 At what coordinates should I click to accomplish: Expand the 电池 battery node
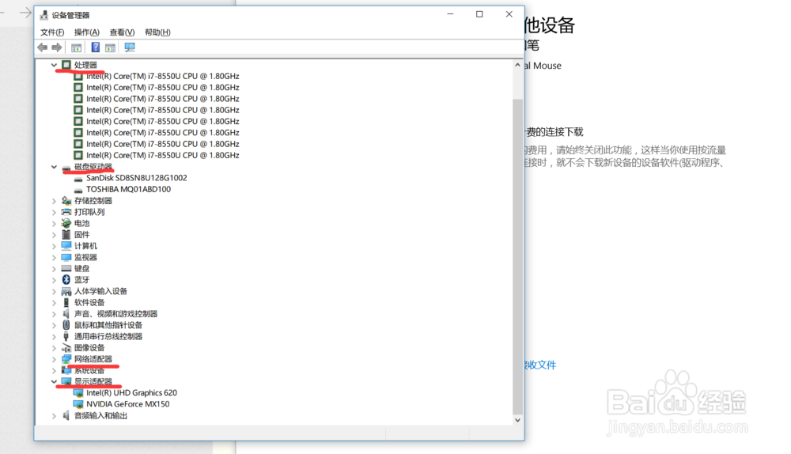coord(54,223)
